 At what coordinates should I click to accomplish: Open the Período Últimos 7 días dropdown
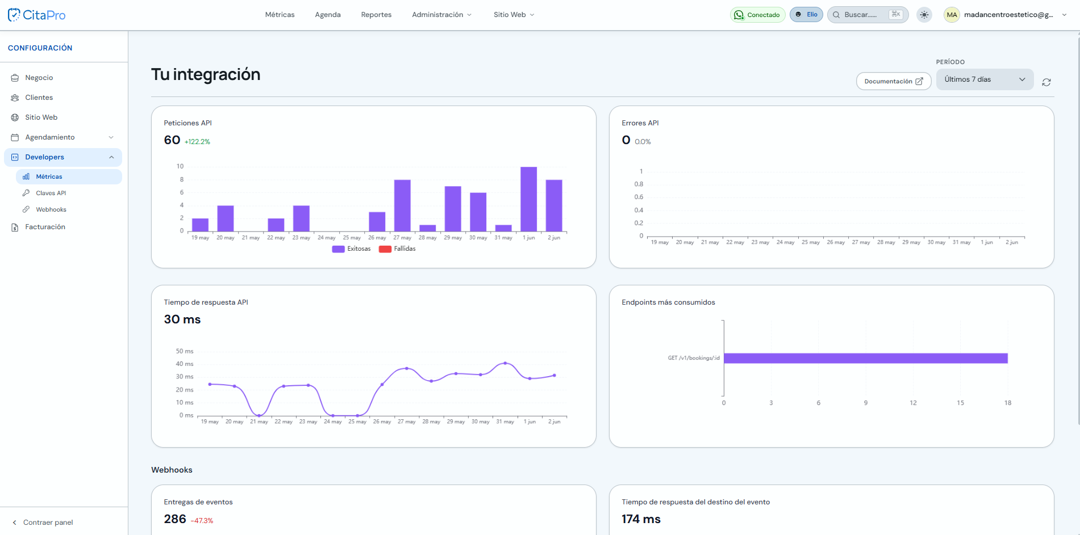985,79
